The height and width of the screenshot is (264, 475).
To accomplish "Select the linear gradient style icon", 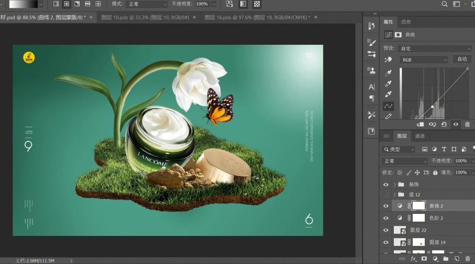I will pyautogui.click(x=56, y=4).
